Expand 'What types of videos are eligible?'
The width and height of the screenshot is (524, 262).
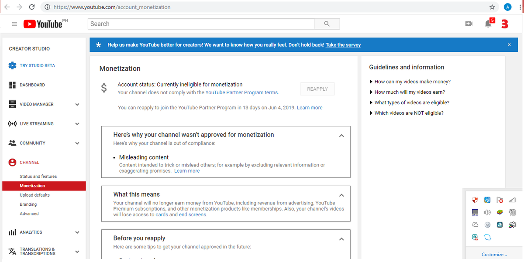click(x=410, y=102)
